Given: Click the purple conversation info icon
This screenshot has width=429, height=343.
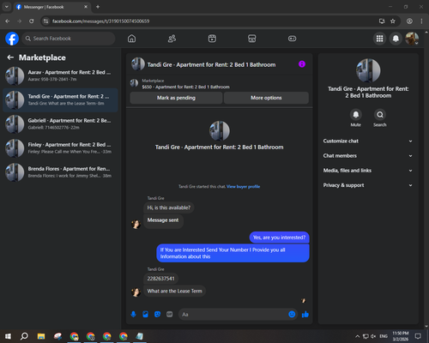Looking at the screenshot, I should pyautogui.click(x=302, y=64).
